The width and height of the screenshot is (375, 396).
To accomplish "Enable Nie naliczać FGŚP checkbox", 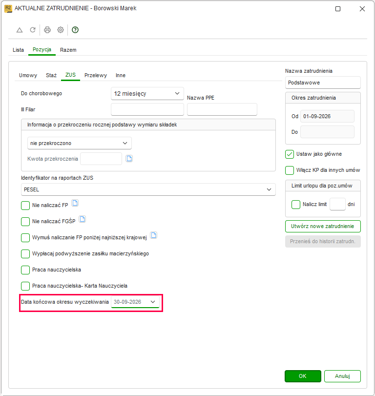I will pyautogui.click(x=25, y=222).
